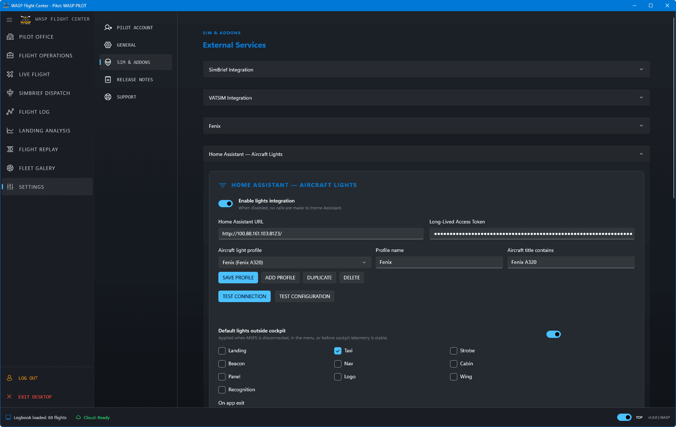Screen dimensions: 676x427
Task: Click the WASP app icon in title bar
Action: tap(6, 5)
